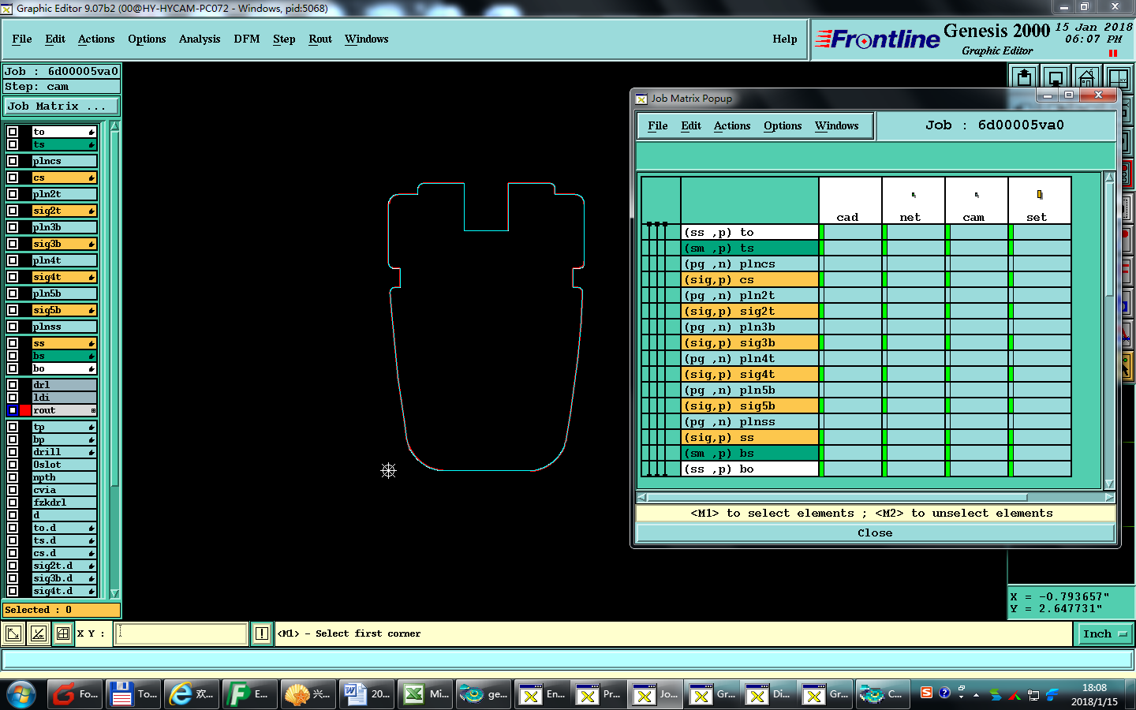
Task: Click Job Matrix popup vertical scroll-up arrow
Action: point(1109,178)
